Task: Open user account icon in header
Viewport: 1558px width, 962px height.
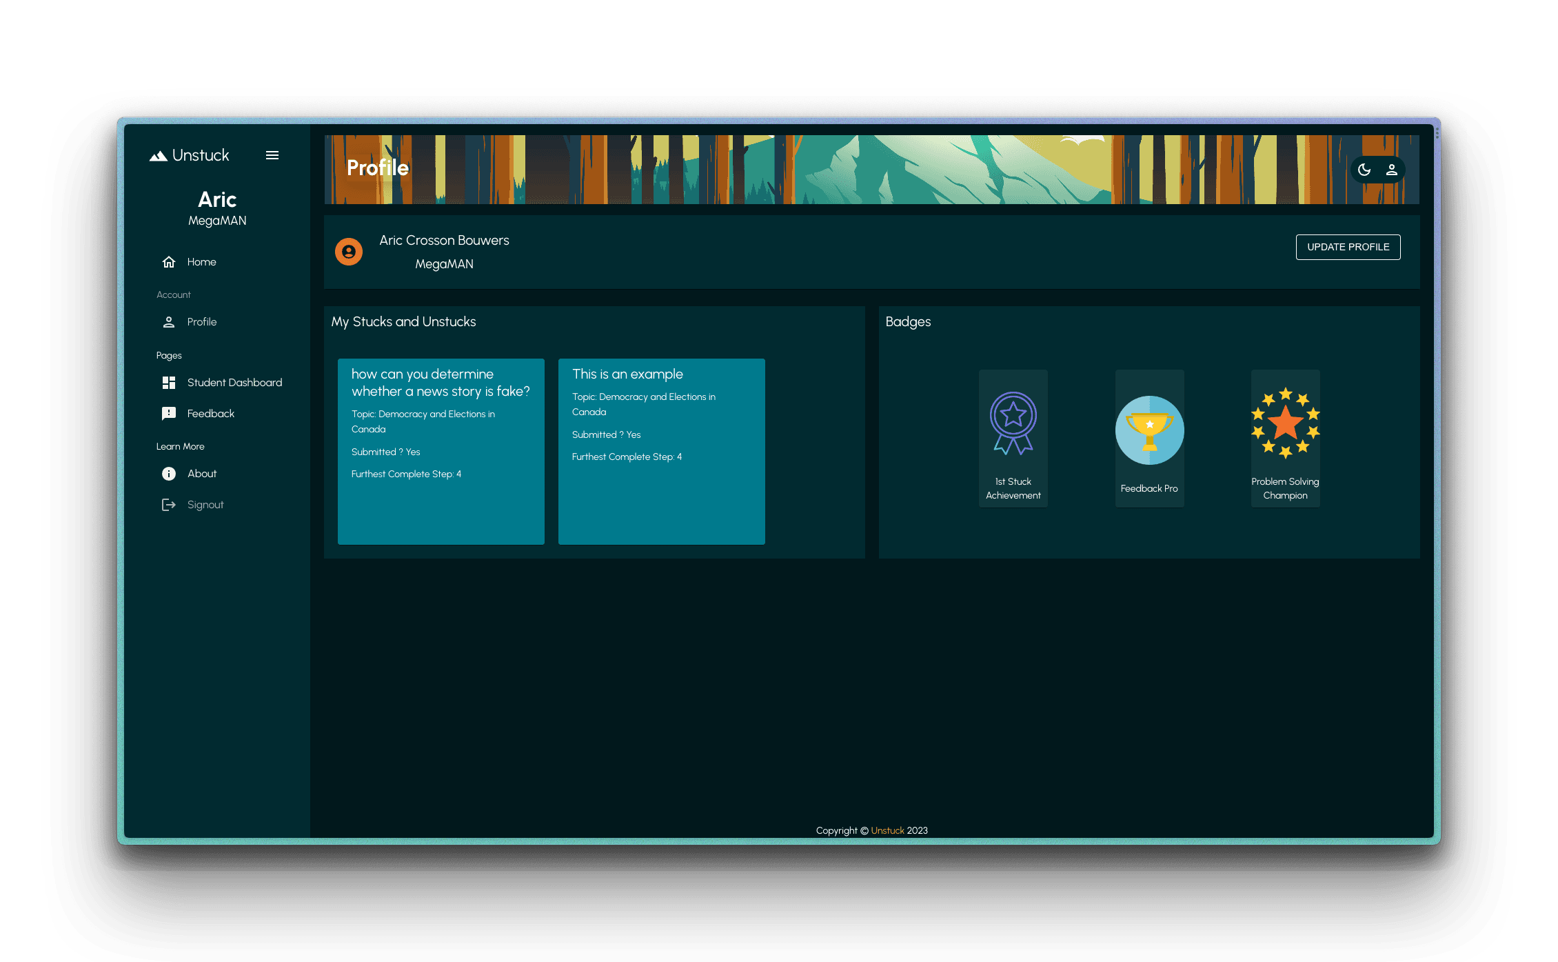Action: (x=1392, y=170)
